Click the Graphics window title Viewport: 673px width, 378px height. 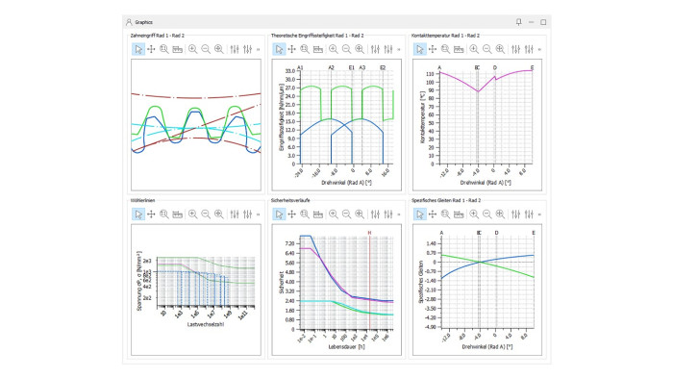click(144, 22)
